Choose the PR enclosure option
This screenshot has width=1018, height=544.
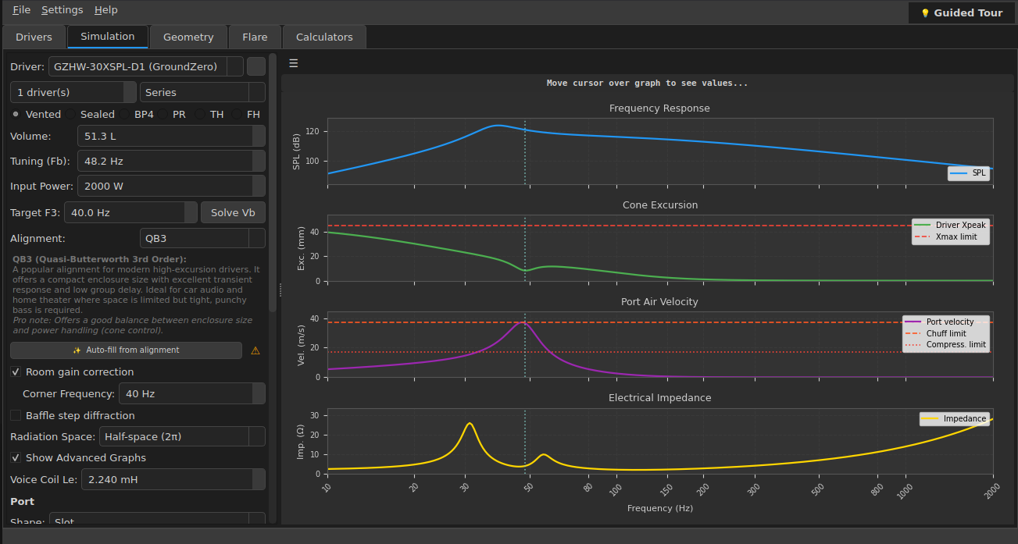tap(173, 114)
